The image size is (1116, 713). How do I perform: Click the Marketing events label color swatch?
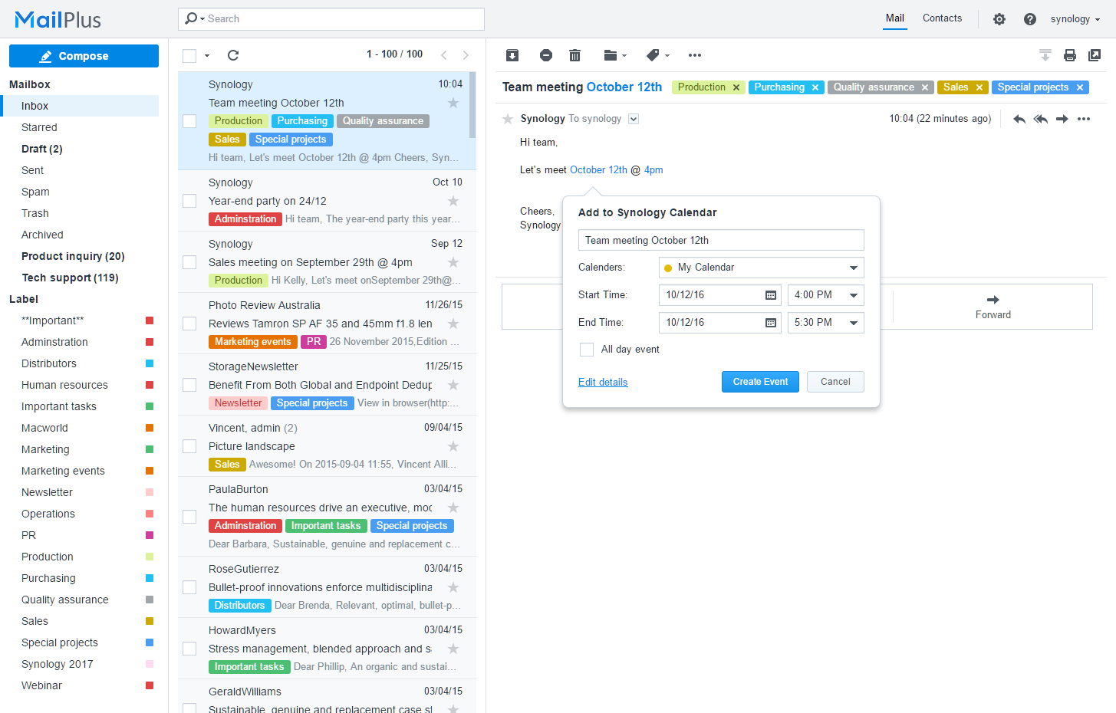tap(150, 471)
